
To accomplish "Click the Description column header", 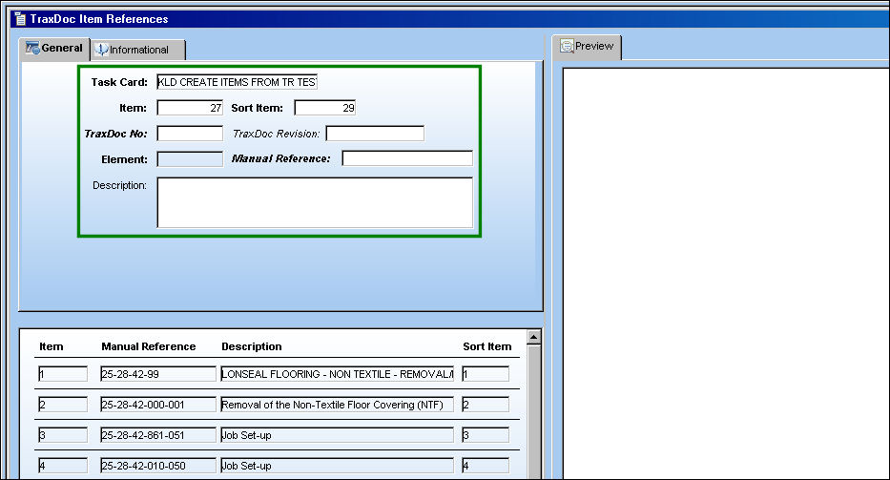I will (252, 346).
